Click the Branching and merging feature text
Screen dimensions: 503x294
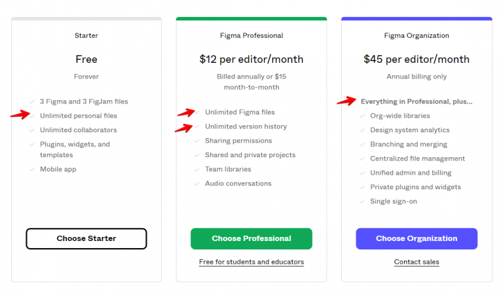click(408, 145)
